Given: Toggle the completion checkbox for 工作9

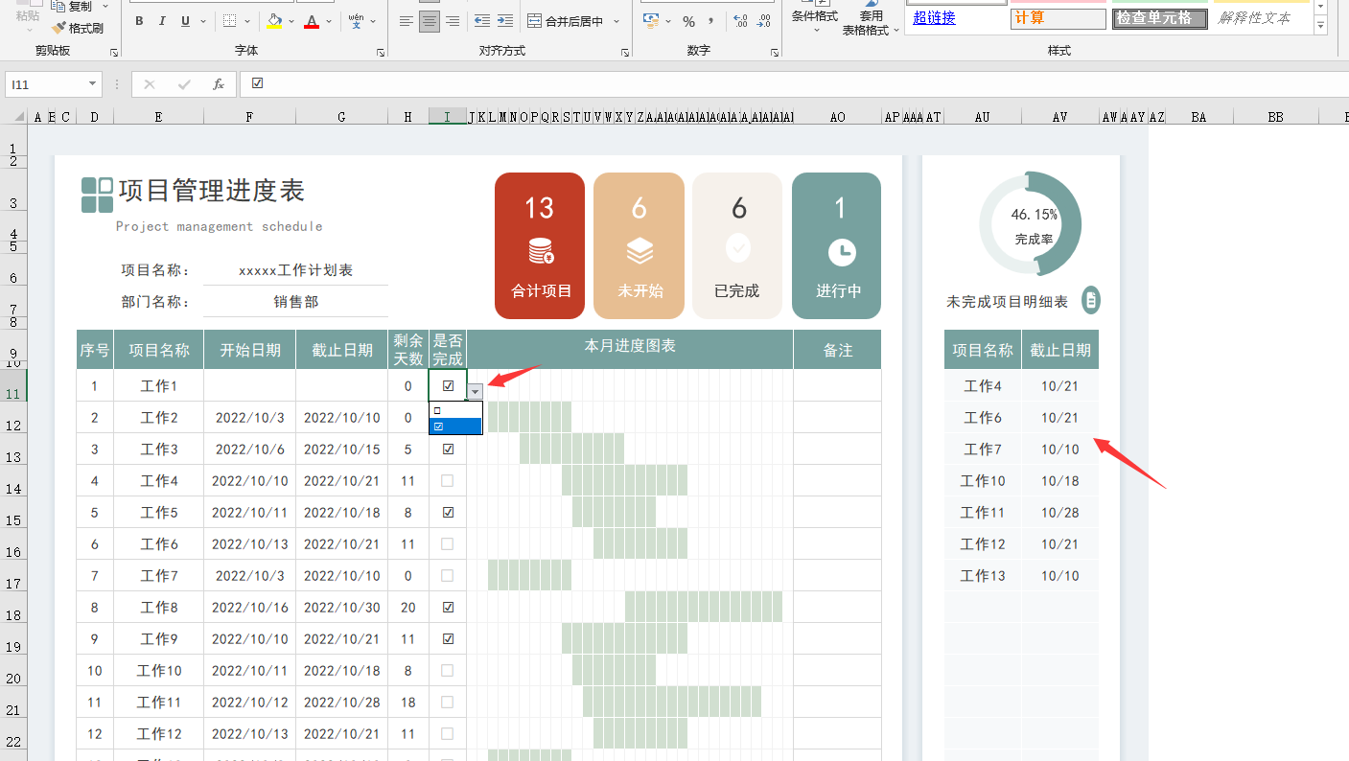Looking at the screenshot, I should [448, 639].
